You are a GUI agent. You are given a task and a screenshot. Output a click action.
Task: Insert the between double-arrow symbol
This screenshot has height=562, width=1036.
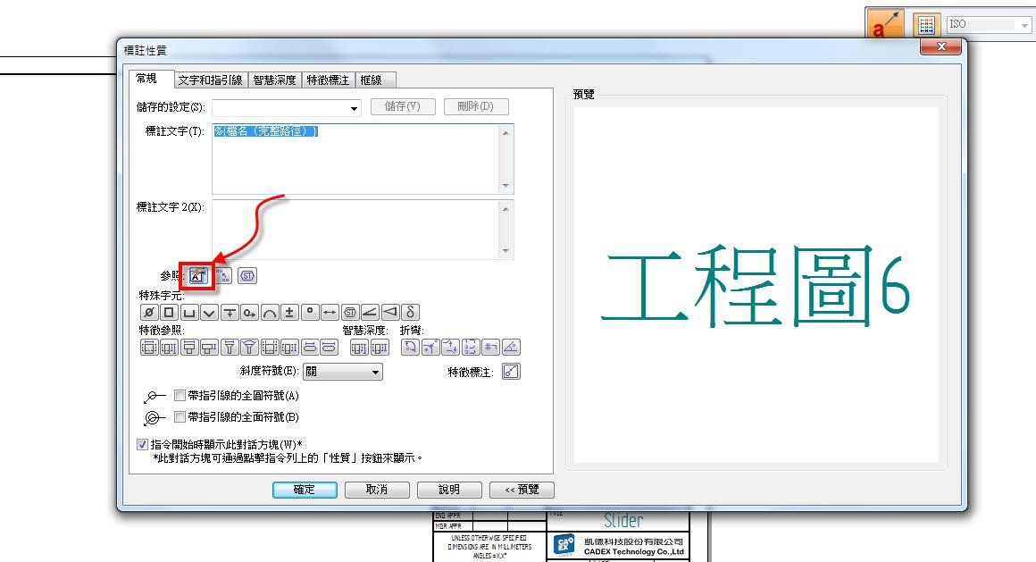tap(330, 312)
